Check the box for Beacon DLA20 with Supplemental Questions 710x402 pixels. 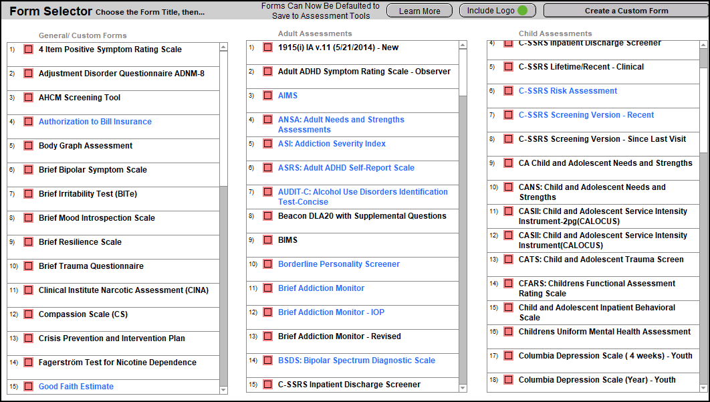point(267,216)
